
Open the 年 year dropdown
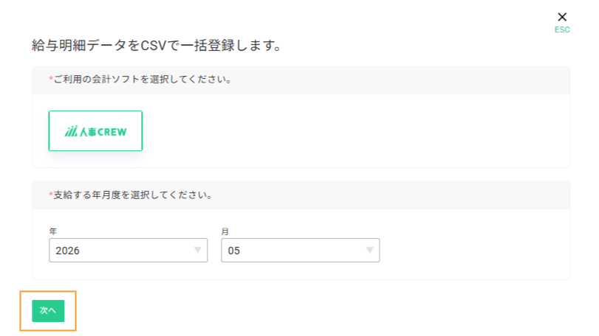click(129, 251)
